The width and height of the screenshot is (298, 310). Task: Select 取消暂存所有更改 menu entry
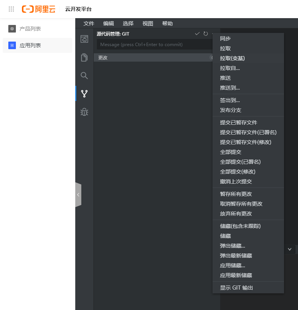248,204
